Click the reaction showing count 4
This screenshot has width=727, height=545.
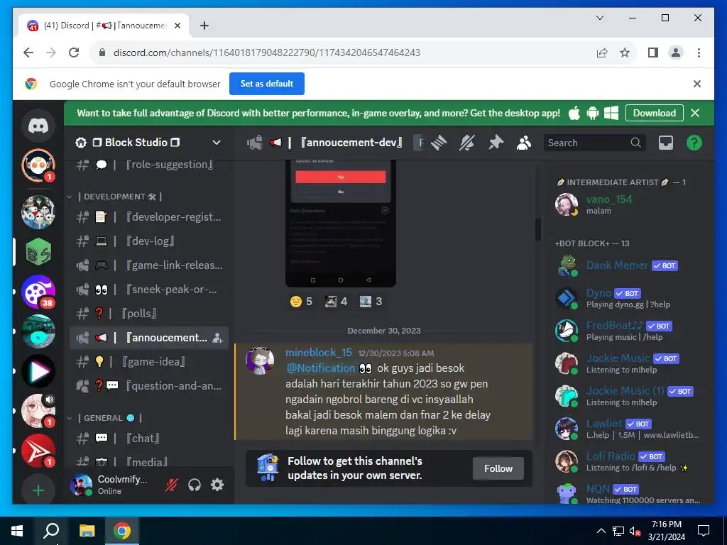pos(336,302)
